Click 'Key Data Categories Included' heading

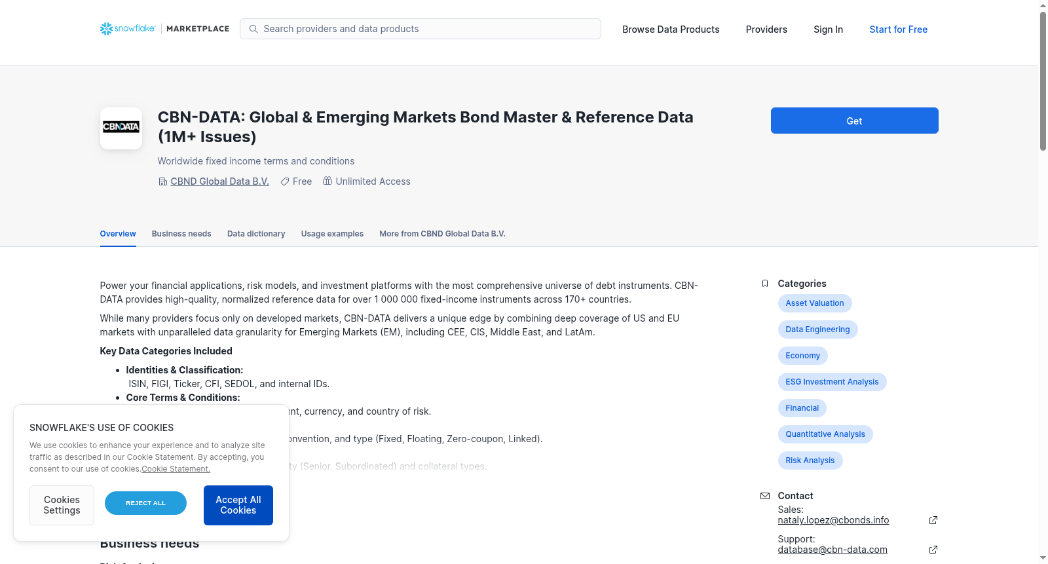point(166,351)
